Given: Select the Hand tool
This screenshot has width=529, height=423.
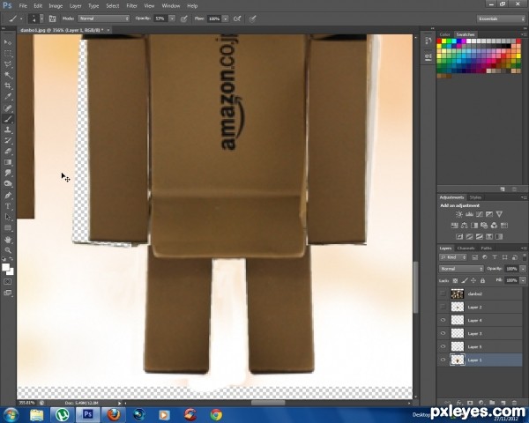Looking at the screenshot, I should click(8, 240).
